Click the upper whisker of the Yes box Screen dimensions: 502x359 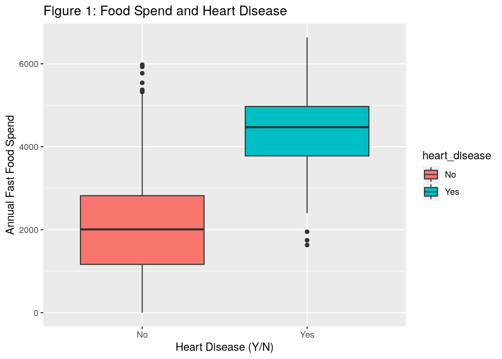[307, 71]
